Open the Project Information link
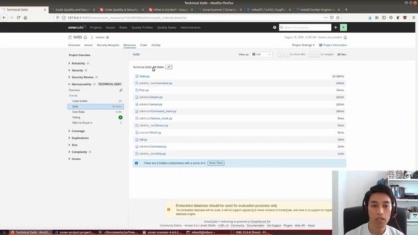 pyautogui.click(x=333, y=45)
